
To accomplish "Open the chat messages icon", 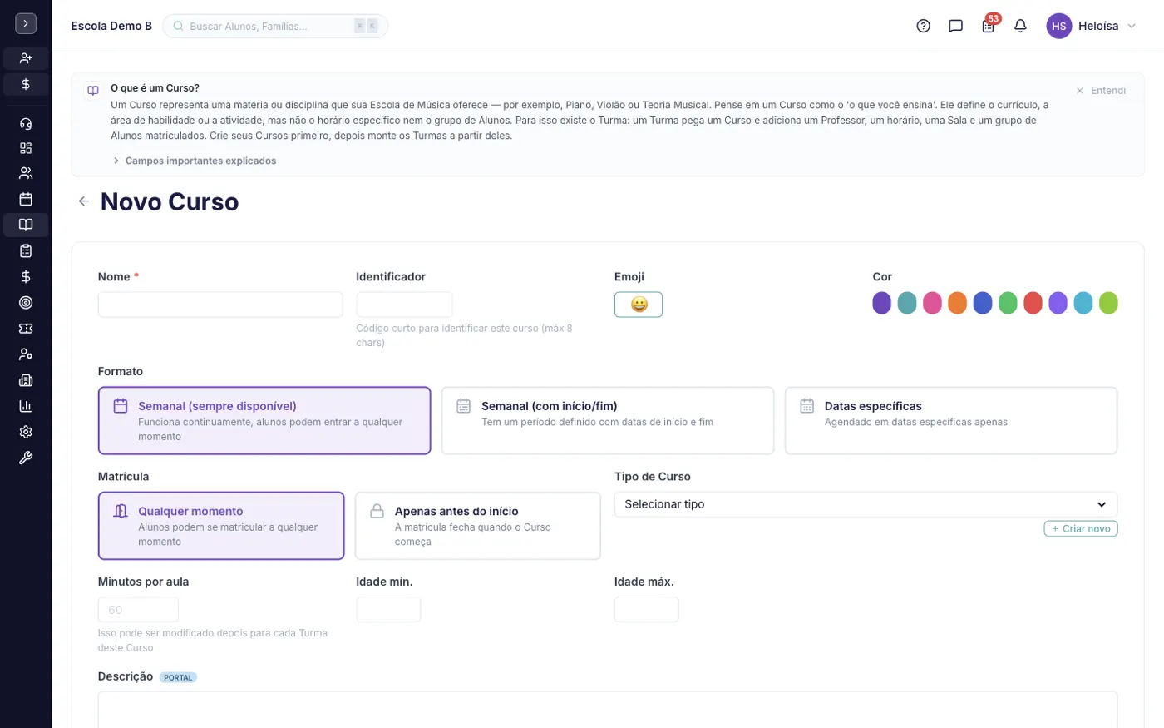I will (x=955, y=26).
